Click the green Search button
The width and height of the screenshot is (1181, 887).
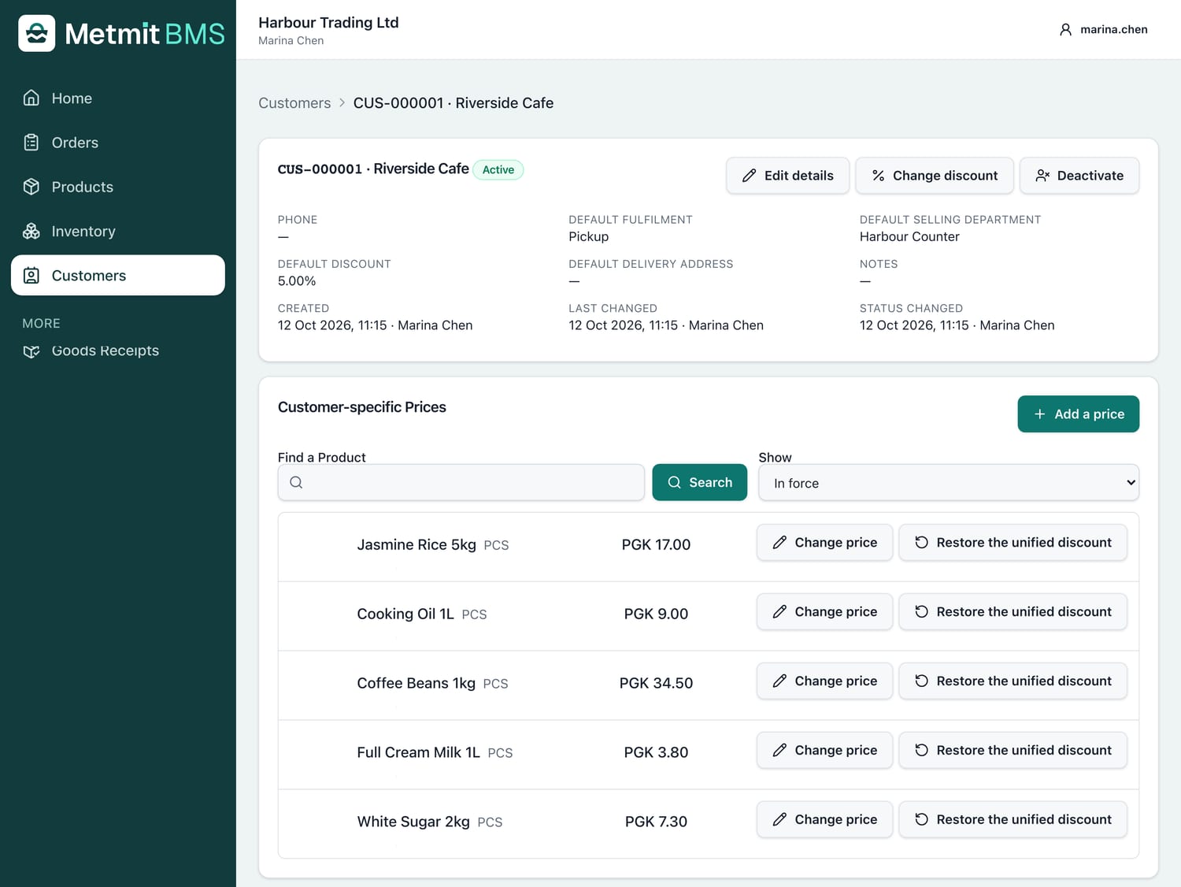pyautogui.click(x=699, y=482)
